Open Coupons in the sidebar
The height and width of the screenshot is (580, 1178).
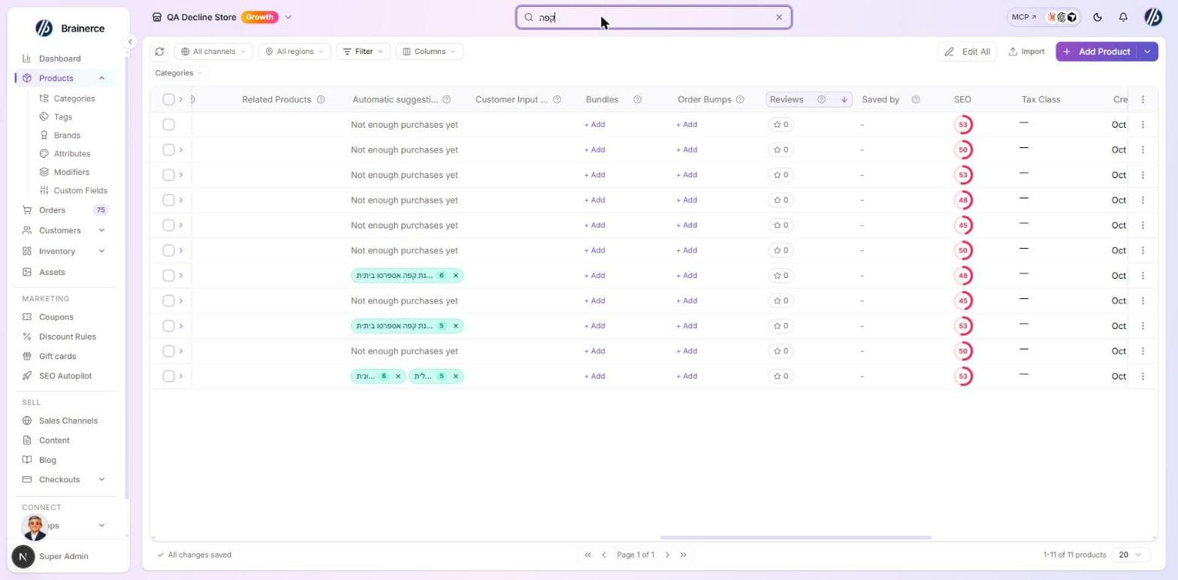(x=56, y=317)
